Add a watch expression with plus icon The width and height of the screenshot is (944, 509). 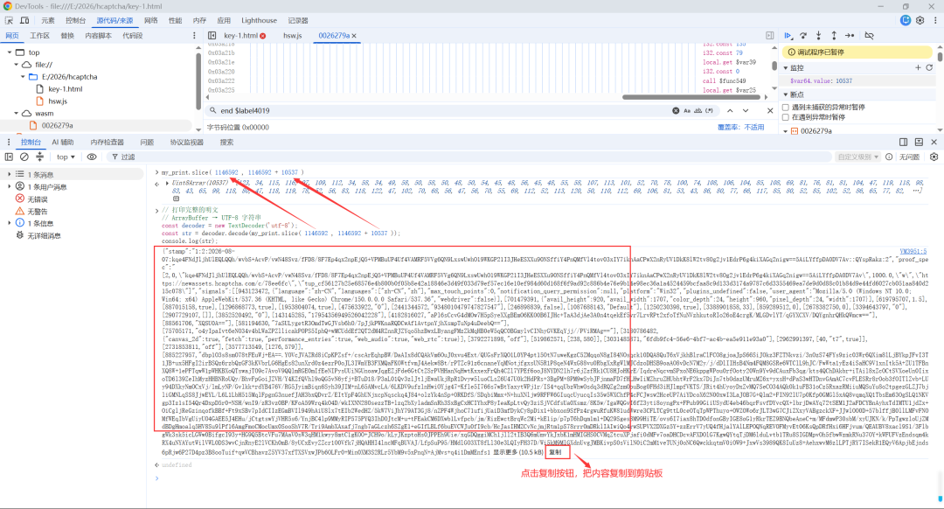coord(918,67)
